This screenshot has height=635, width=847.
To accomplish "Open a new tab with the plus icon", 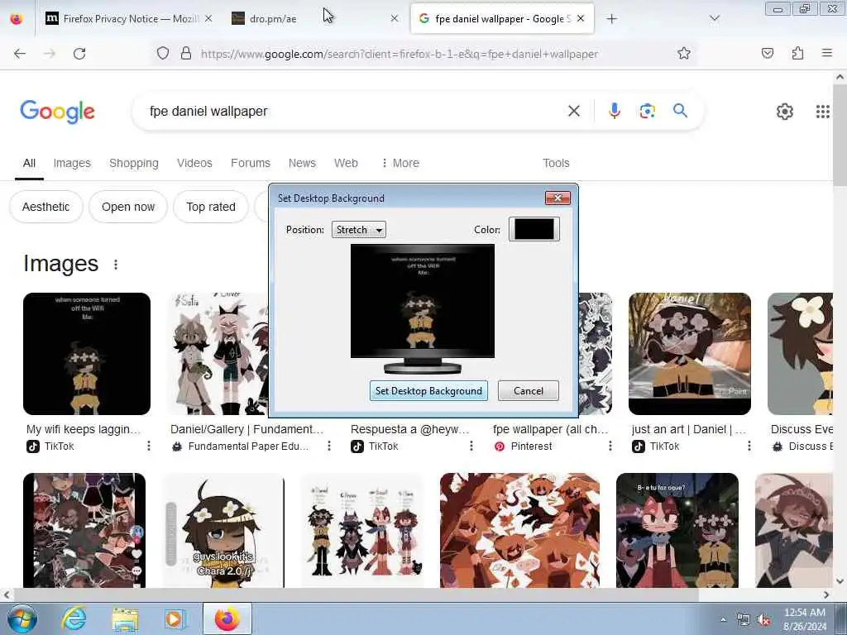I will [611, 19].
